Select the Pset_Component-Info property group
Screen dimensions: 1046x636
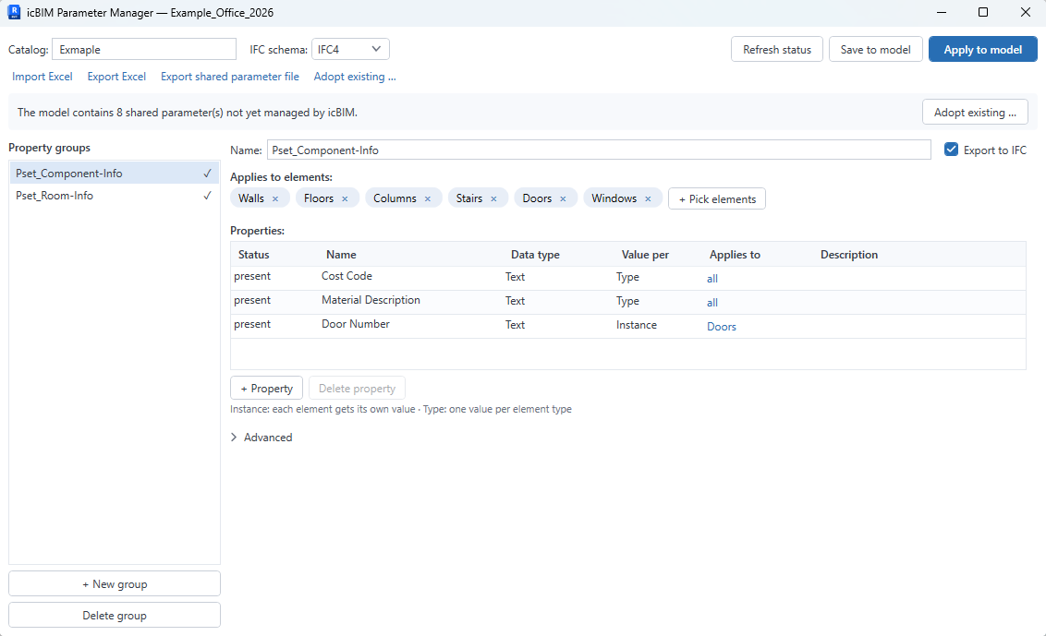pos(114,174)
